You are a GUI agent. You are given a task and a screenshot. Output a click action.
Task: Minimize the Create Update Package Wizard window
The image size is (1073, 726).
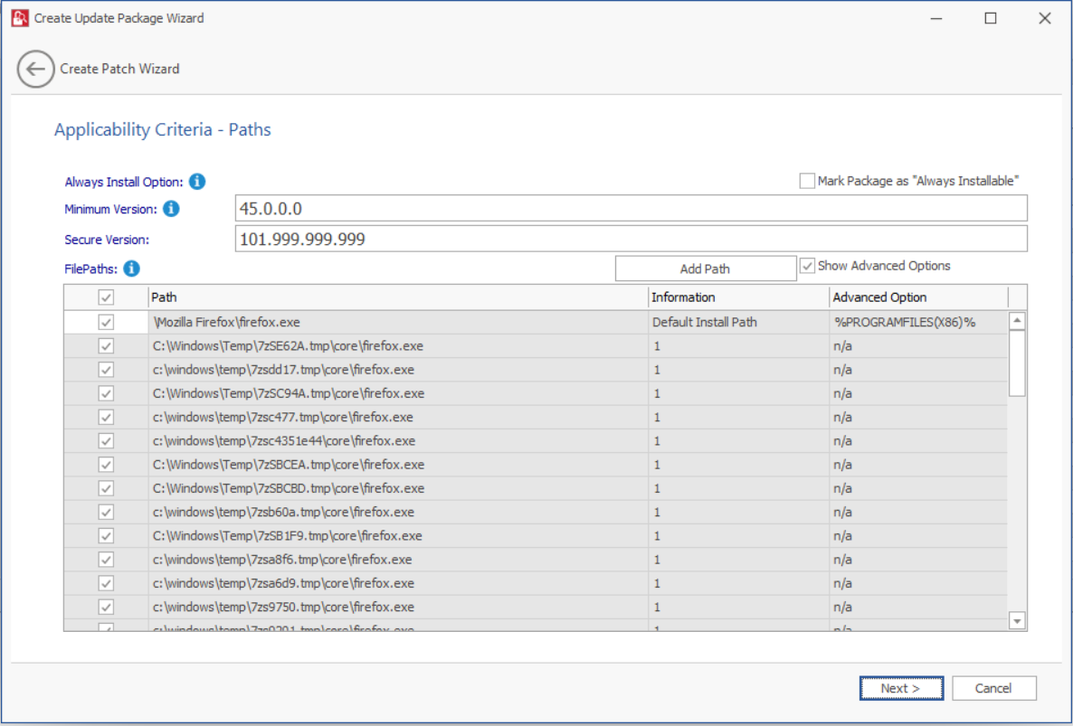936,18
